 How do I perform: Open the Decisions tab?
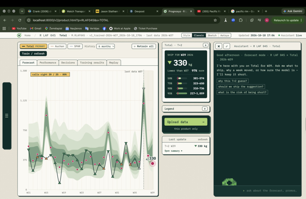(68, 63)
